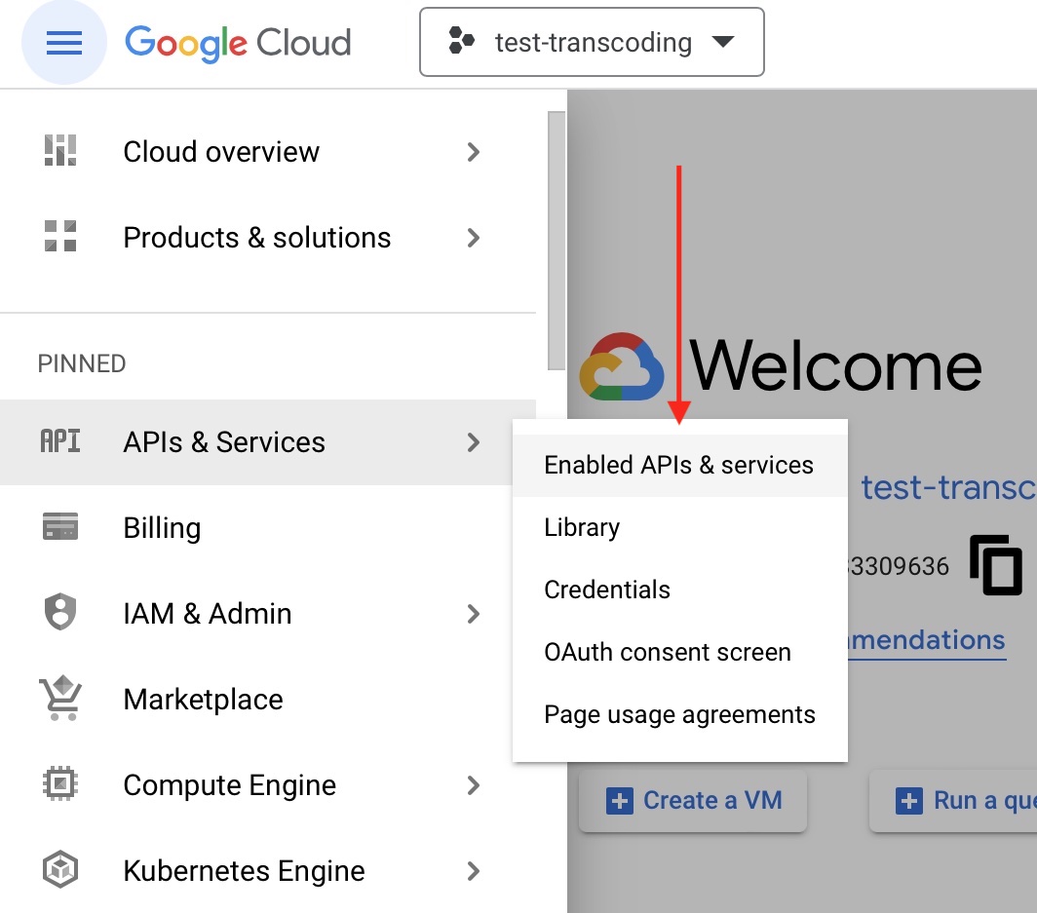Click the Welcome heading text
The height and width of the screenshot is (913, 1037).
835,365
